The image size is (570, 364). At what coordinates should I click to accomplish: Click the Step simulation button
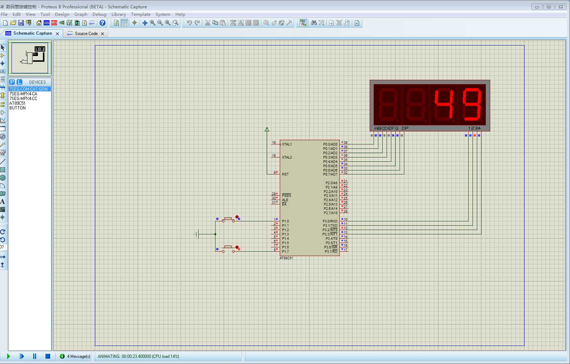[x=22, y=356]
